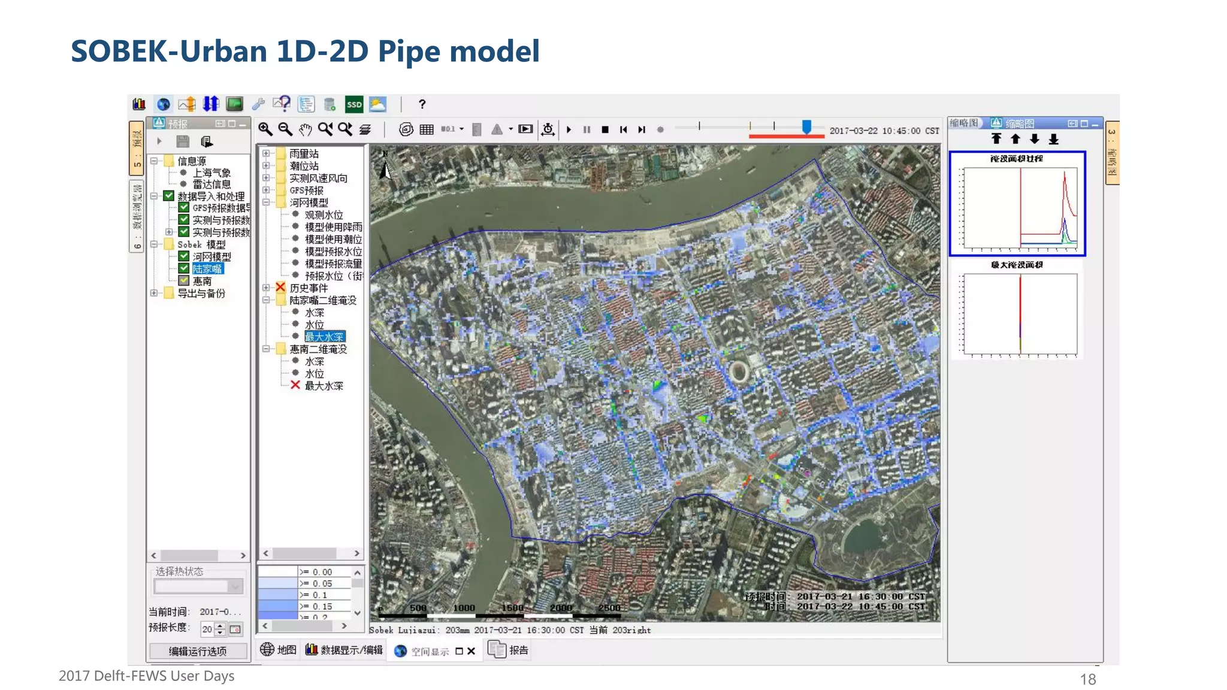
Task: Stop the map animation
Action: (605, 129)
